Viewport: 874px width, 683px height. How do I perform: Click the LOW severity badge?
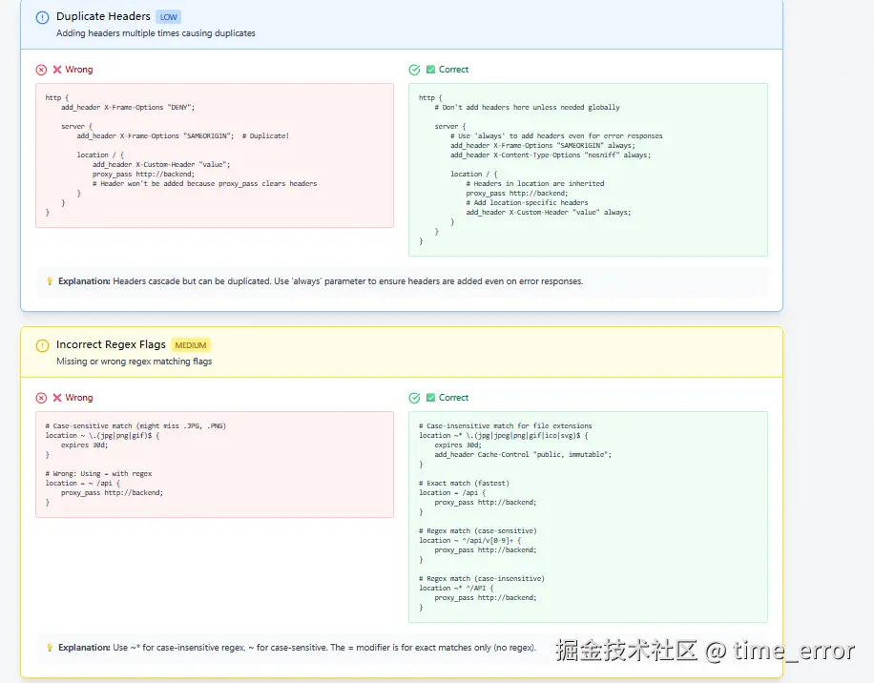pos(168,17)
